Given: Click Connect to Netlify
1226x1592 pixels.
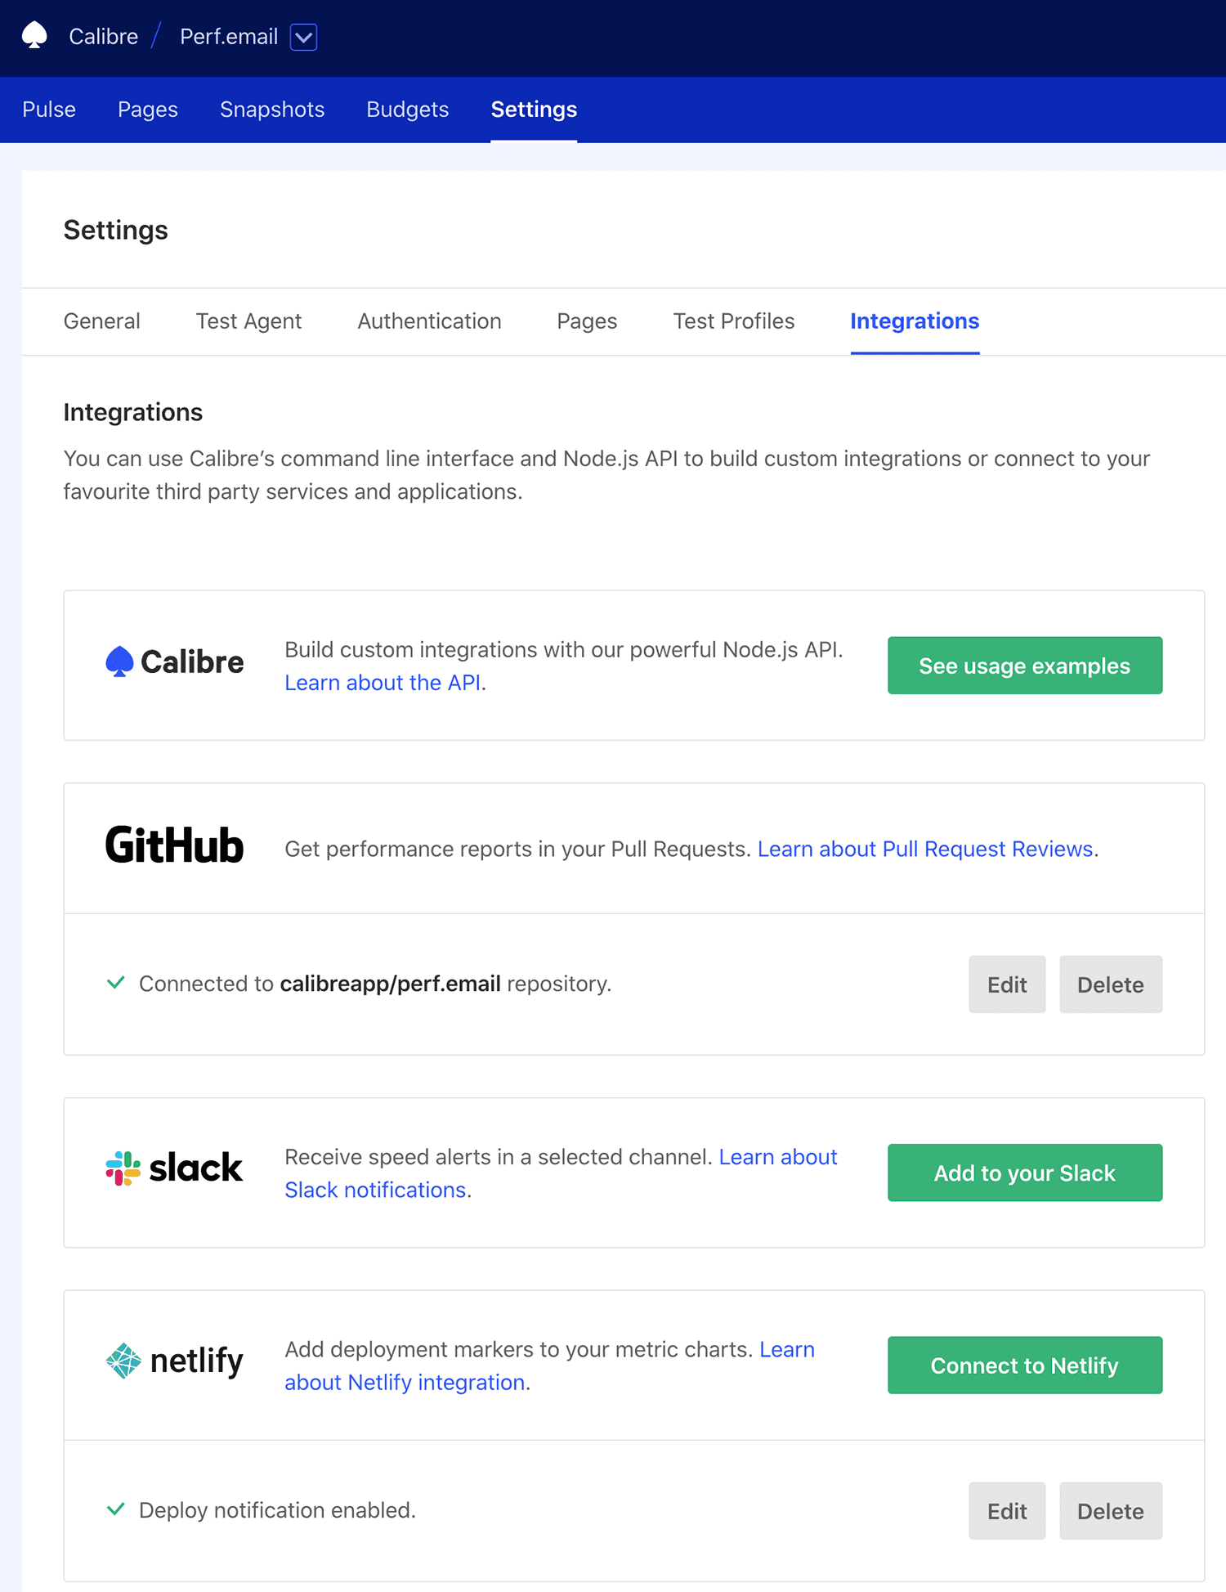Looking at the screenshot, I should 1024,1366.
